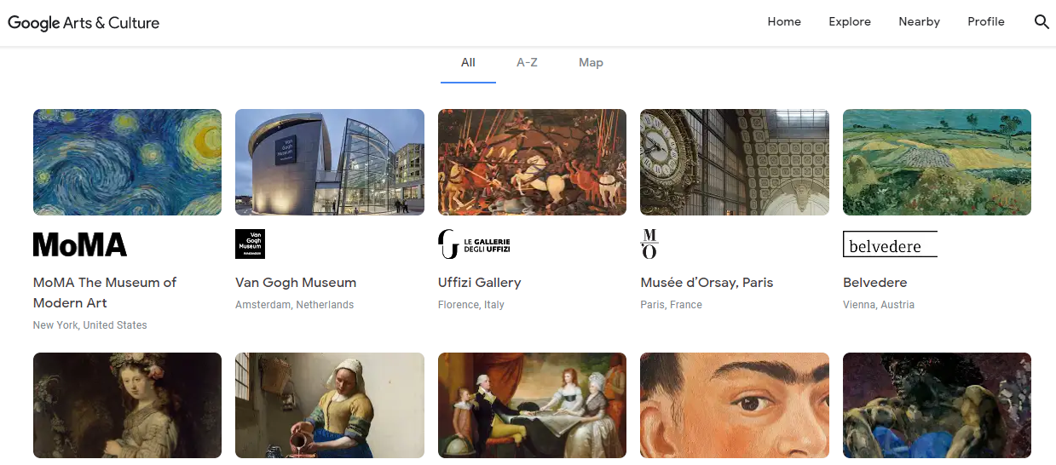Image resolution: width=1056 pixels, height=465 pixels.
Task: Click the Orsay clock interior photo
Action: point(735,162)
